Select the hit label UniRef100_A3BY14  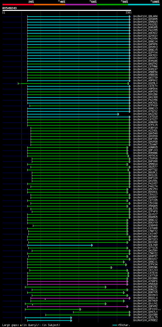[145, 128]
